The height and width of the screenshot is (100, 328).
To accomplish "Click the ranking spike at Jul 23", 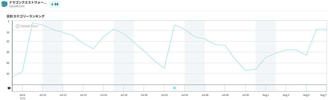I will tap(174, 25).
